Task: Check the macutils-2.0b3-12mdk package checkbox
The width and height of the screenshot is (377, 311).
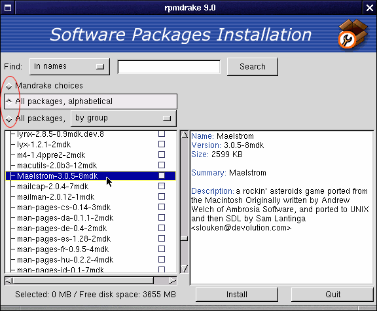Action: pyautogui.click(x=162, y=165)
